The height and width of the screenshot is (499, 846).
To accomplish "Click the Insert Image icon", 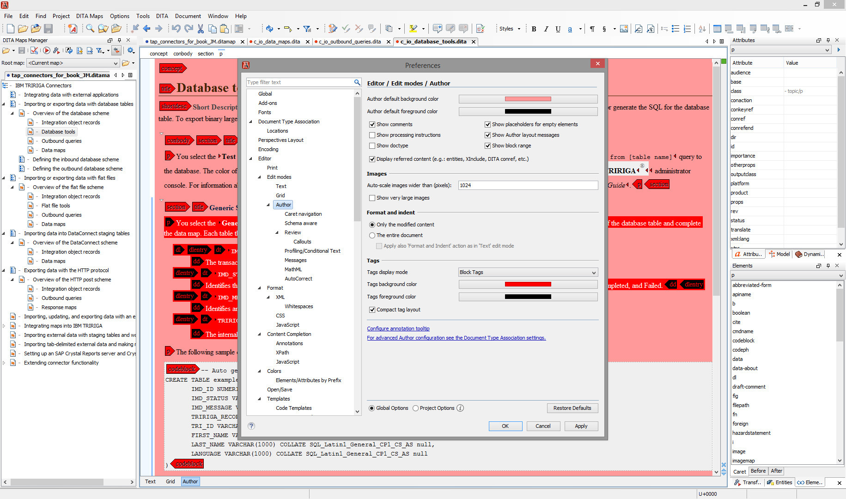I will (624, 29).
